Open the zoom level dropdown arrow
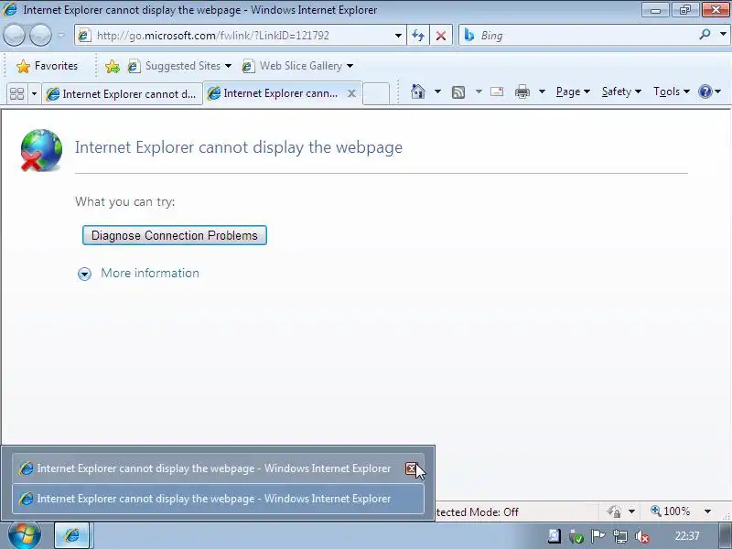Screen dimensions: 732x549 (x=707, y=511)
